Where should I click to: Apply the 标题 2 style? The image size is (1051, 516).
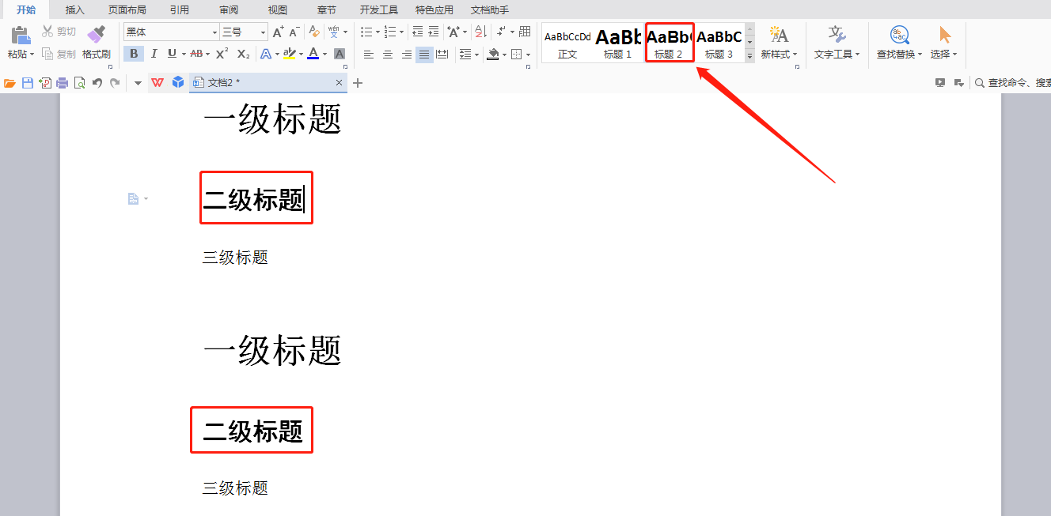point(669,43)
